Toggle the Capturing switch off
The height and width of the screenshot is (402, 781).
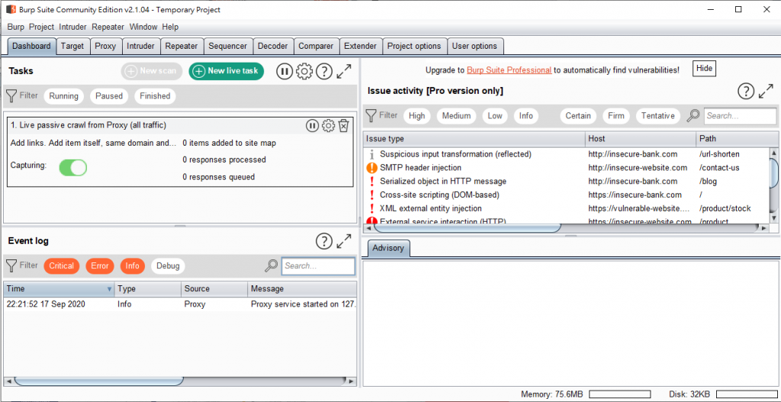coord(73,167)
